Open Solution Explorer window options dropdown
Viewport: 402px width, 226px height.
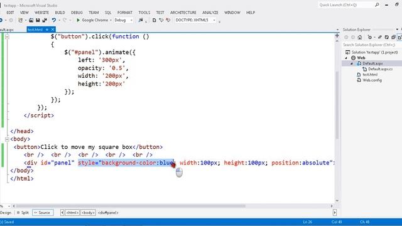coord(397,30)
